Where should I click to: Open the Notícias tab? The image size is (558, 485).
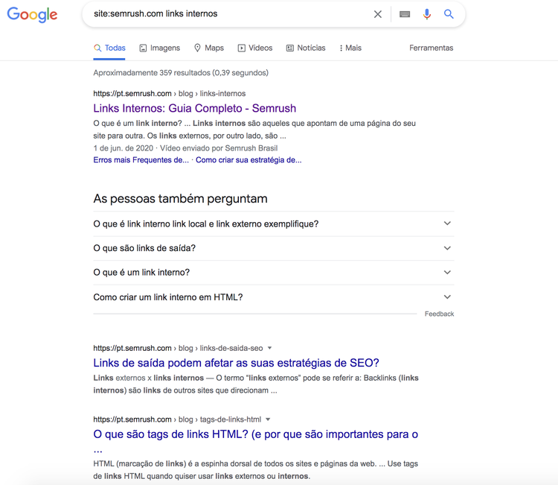click(x=306, y=48)
